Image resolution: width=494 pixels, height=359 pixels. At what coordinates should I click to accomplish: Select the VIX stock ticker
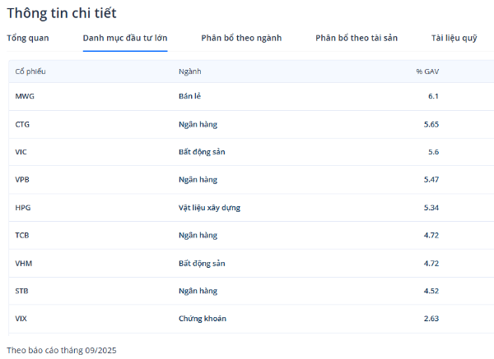point(21,319)
